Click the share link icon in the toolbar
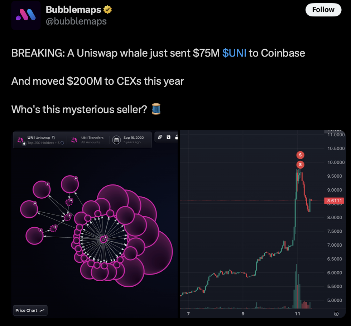 (160, 138)
